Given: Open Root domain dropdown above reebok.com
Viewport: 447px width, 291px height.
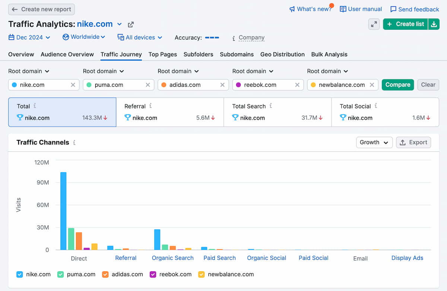Looking at the screenshot, I should [253, 71].
